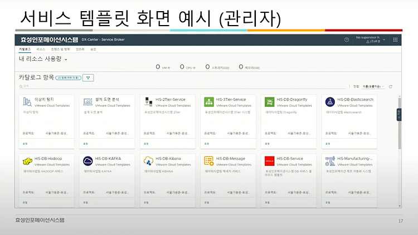Viewport: 418px width, 235px height.
Task: Click the 설계 도면 분석 title text
Action: pyautogui.click(x=107, y=99)
